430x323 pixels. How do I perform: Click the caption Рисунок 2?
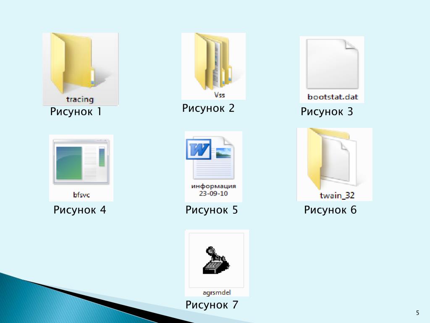coord(208,108)
